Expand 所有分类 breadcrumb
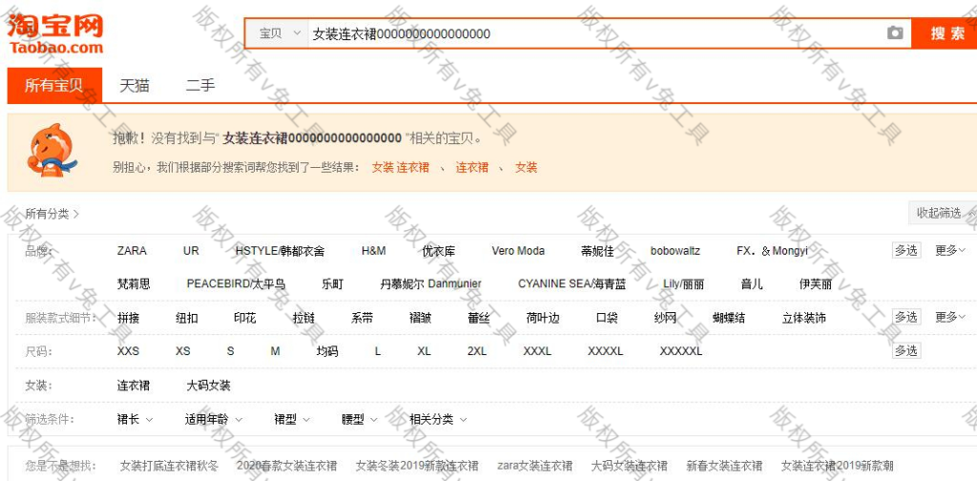The image size is (977, 481). point(52,214)
